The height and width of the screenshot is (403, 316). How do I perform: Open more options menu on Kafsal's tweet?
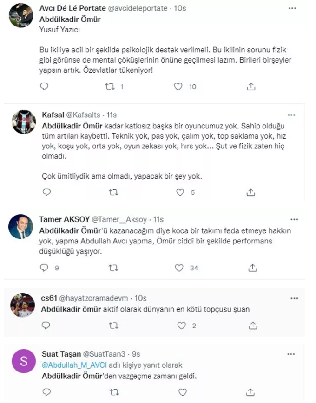[292, 115]
